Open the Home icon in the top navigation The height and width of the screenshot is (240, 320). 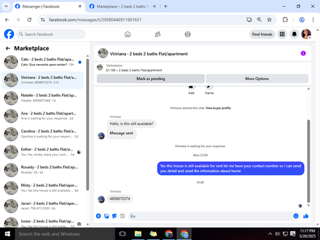[127, 34]
